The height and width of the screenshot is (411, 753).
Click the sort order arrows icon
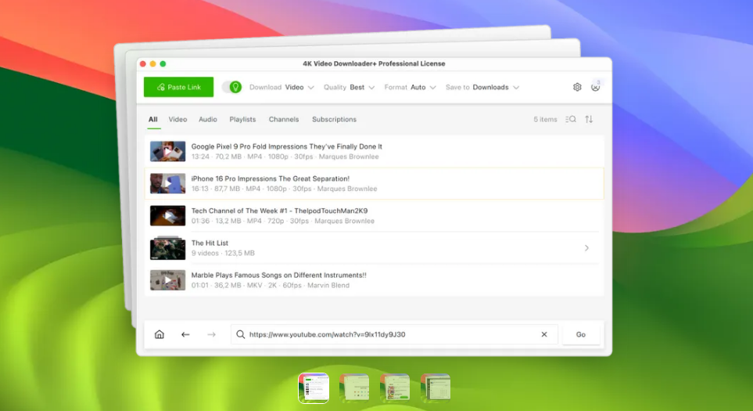589,119
